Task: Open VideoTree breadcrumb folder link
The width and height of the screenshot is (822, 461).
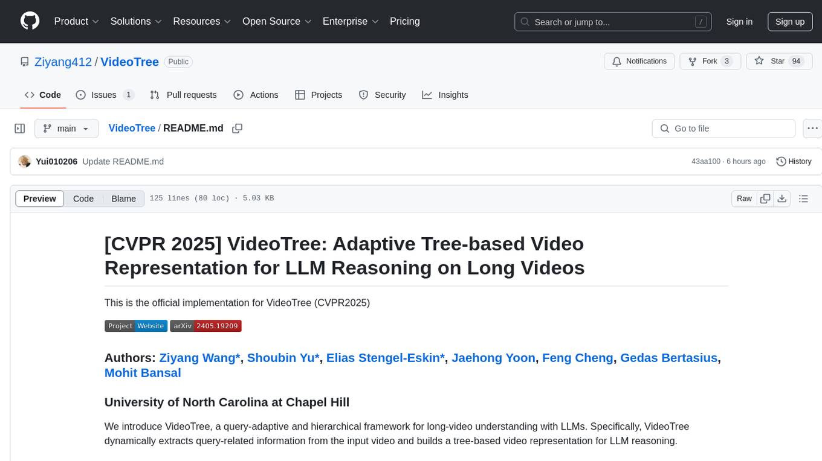Action: (132, 128)
